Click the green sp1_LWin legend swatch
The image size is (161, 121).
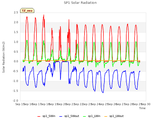tap(85, 116)
